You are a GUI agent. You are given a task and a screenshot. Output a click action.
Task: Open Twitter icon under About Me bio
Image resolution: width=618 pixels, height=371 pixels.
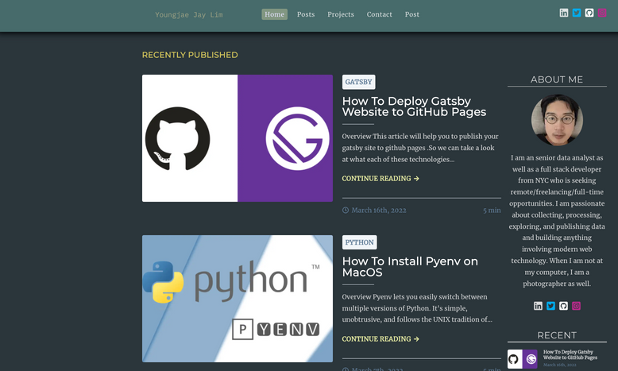pos(550,306)
